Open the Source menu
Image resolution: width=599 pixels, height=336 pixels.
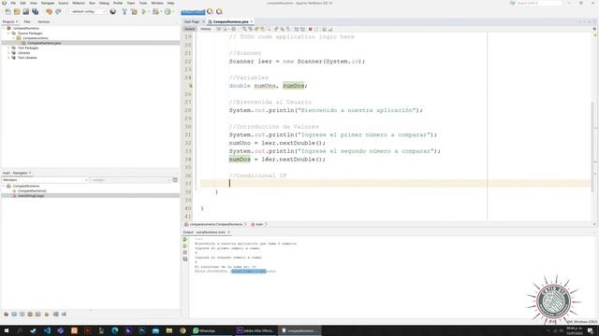(64, 3)
